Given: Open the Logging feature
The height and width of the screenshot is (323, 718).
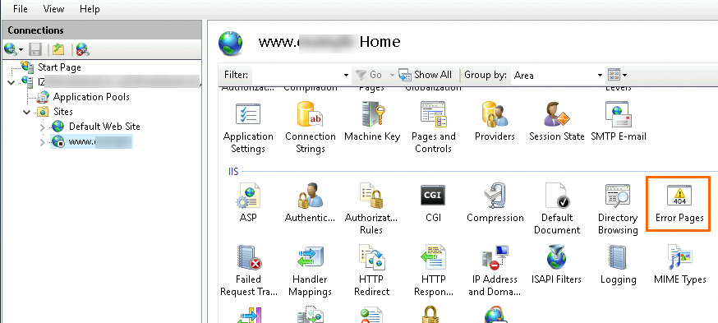Looking at the screenshot, I should coord(618,265).
